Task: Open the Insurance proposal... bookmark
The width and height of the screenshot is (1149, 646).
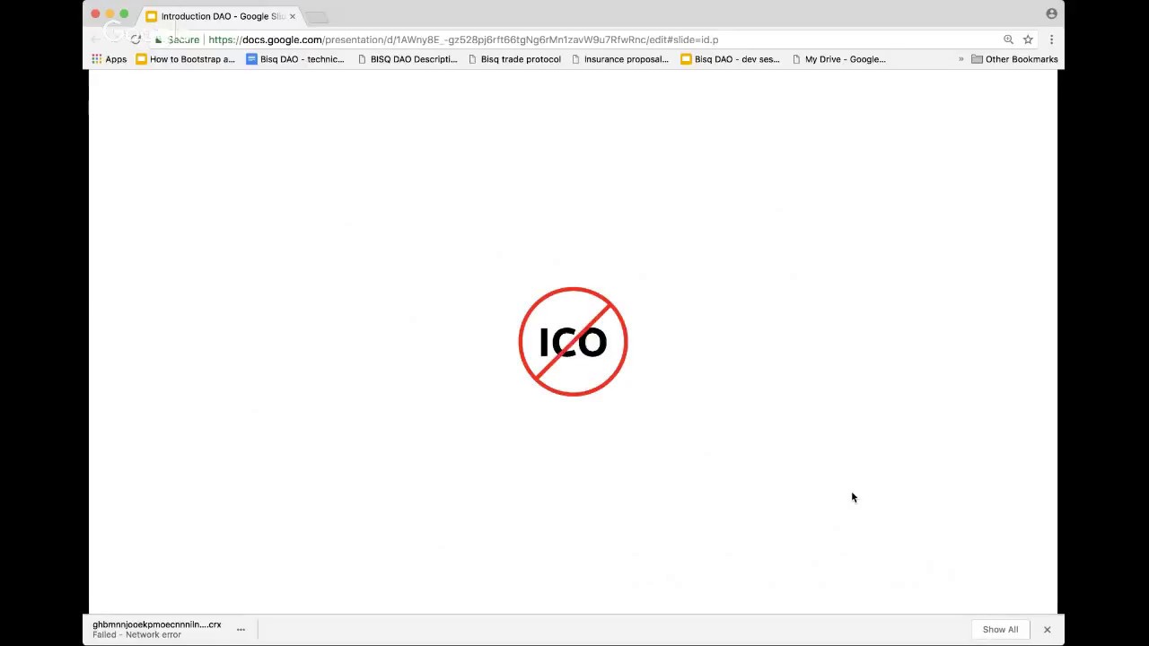Action: 620,59
